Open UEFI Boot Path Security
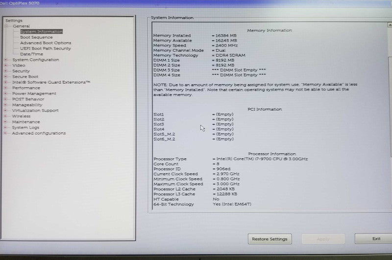Viewport: 392px width, 260px height. tap(46, 48)
